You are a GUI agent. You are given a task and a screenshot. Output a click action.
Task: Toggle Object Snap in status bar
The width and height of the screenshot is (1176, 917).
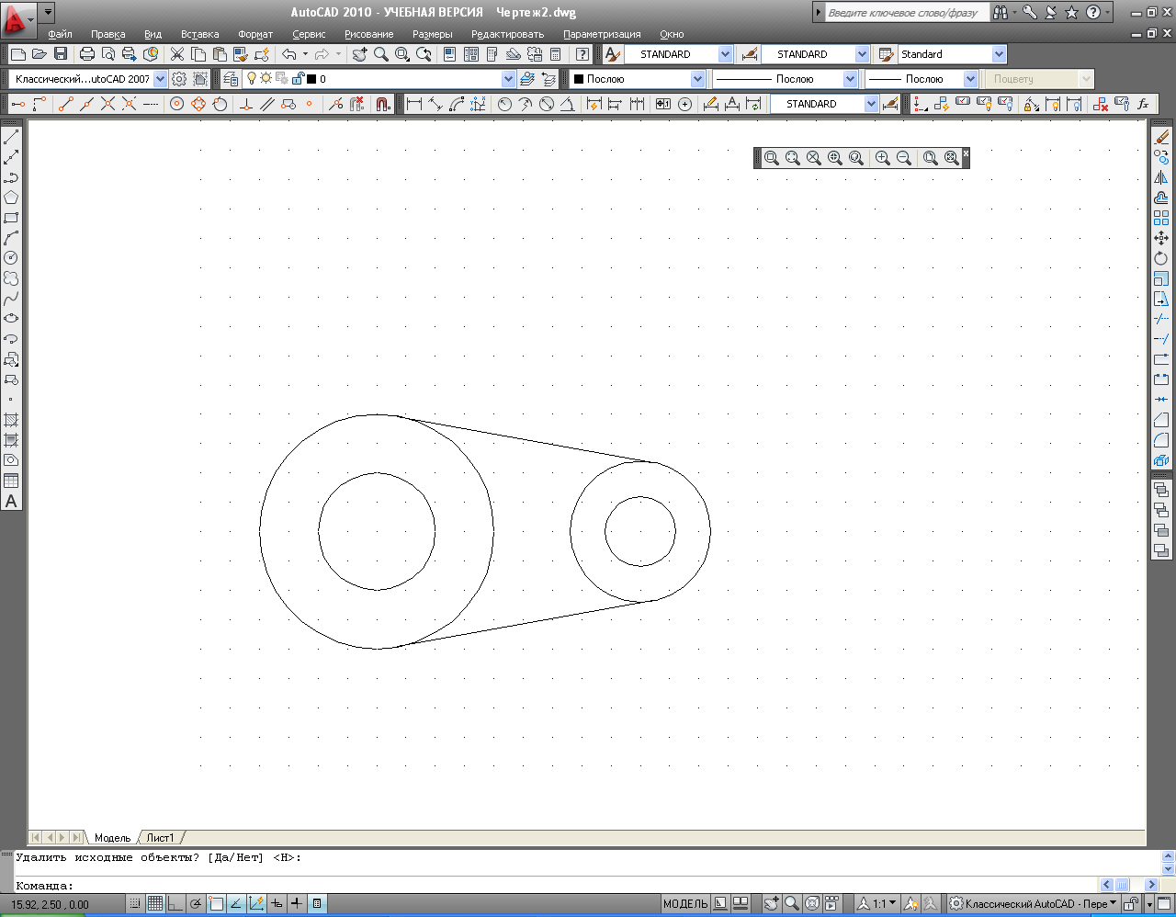pyautogui.click(x=216, y=904)
